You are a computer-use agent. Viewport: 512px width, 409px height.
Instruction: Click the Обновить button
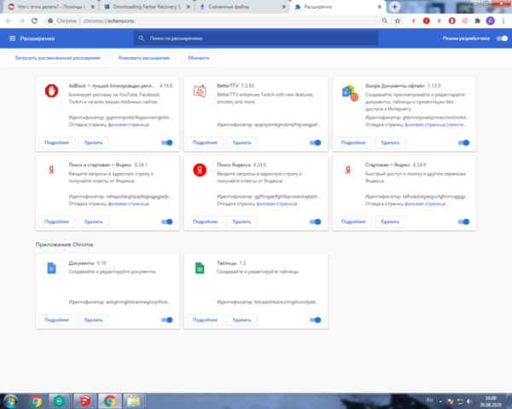198,58
